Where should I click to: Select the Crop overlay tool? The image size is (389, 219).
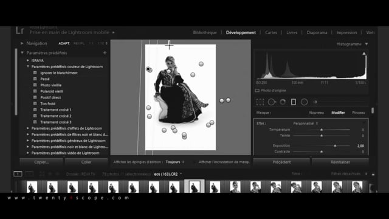pyautogui.click(x=260, y=102)
